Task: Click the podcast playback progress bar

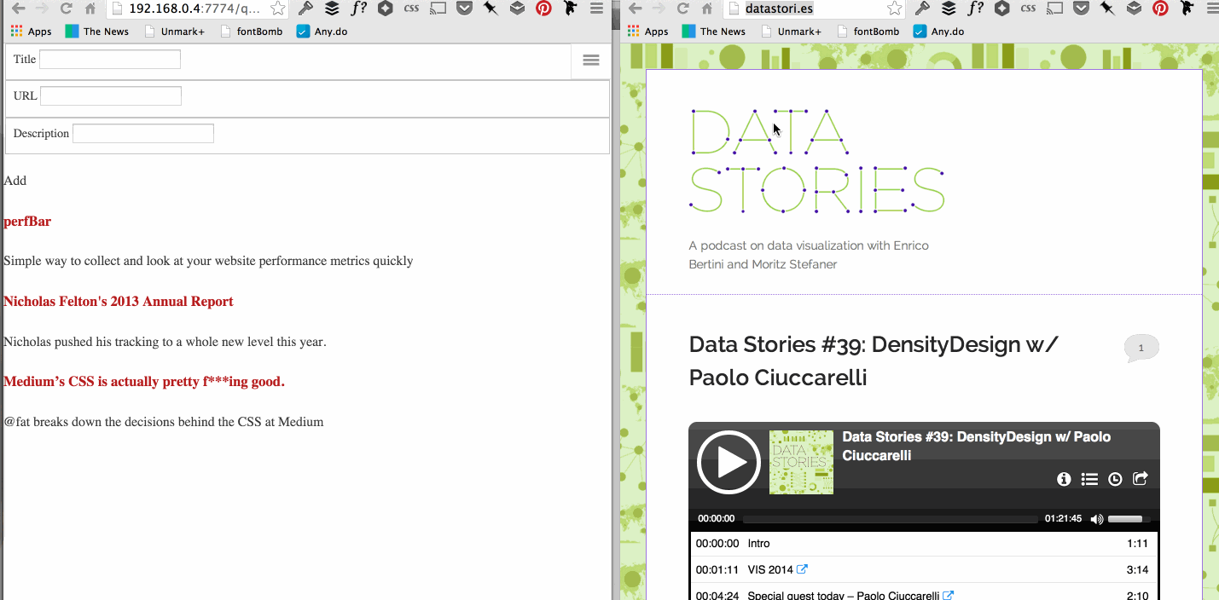Action: click(x=890, y=519)
